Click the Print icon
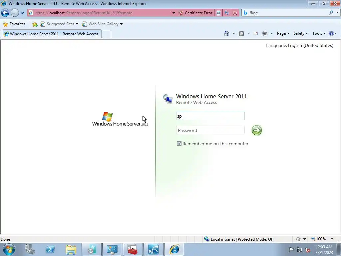 coord(265,33)
